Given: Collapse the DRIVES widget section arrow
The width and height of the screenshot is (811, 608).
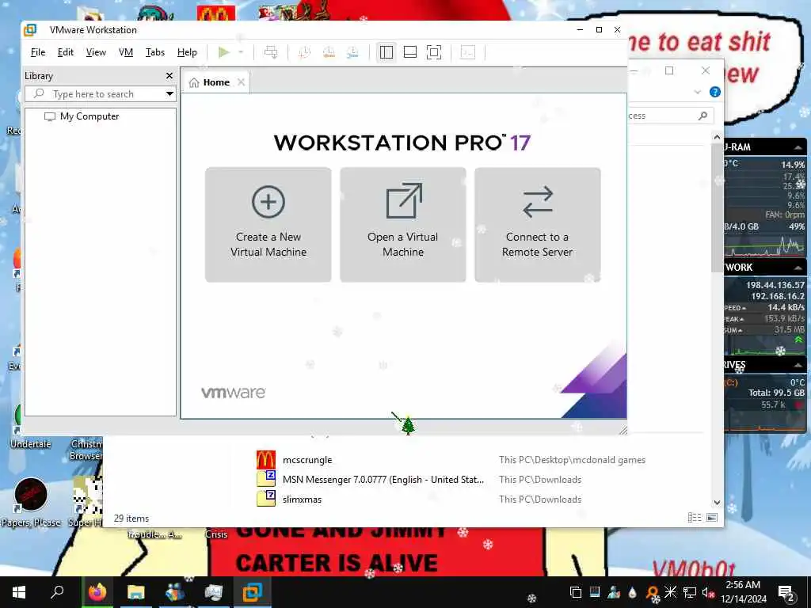Looking at the screenshot, I should coord(798,365).
